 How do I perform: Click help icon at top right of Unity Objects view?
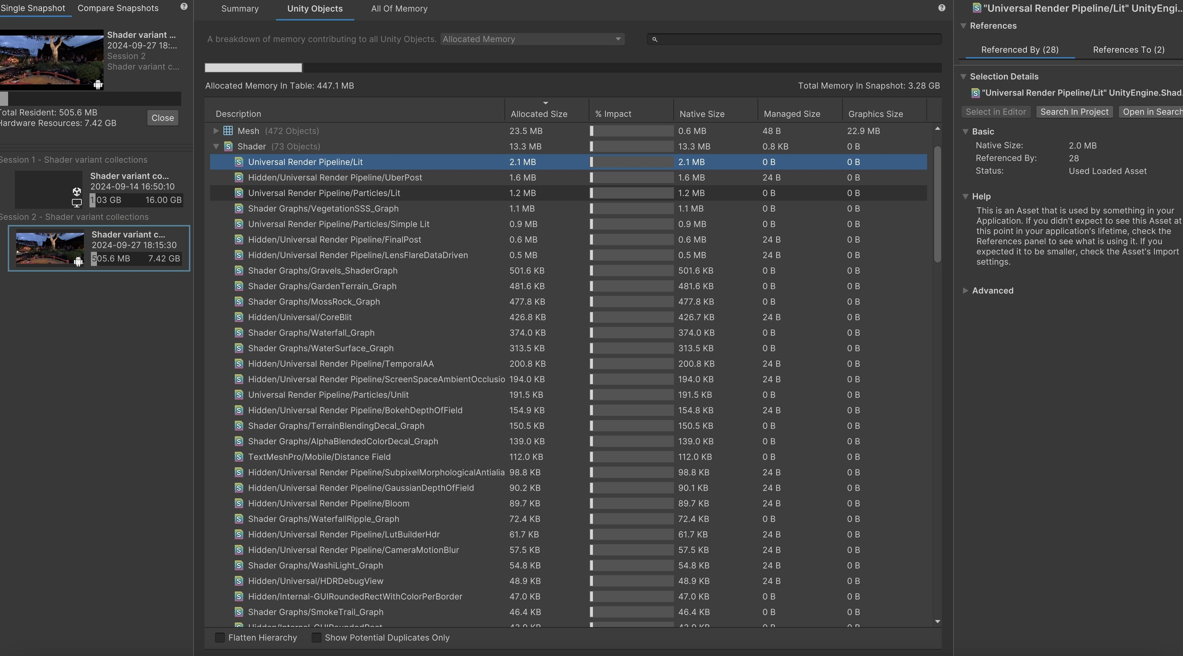coord(942,8)
